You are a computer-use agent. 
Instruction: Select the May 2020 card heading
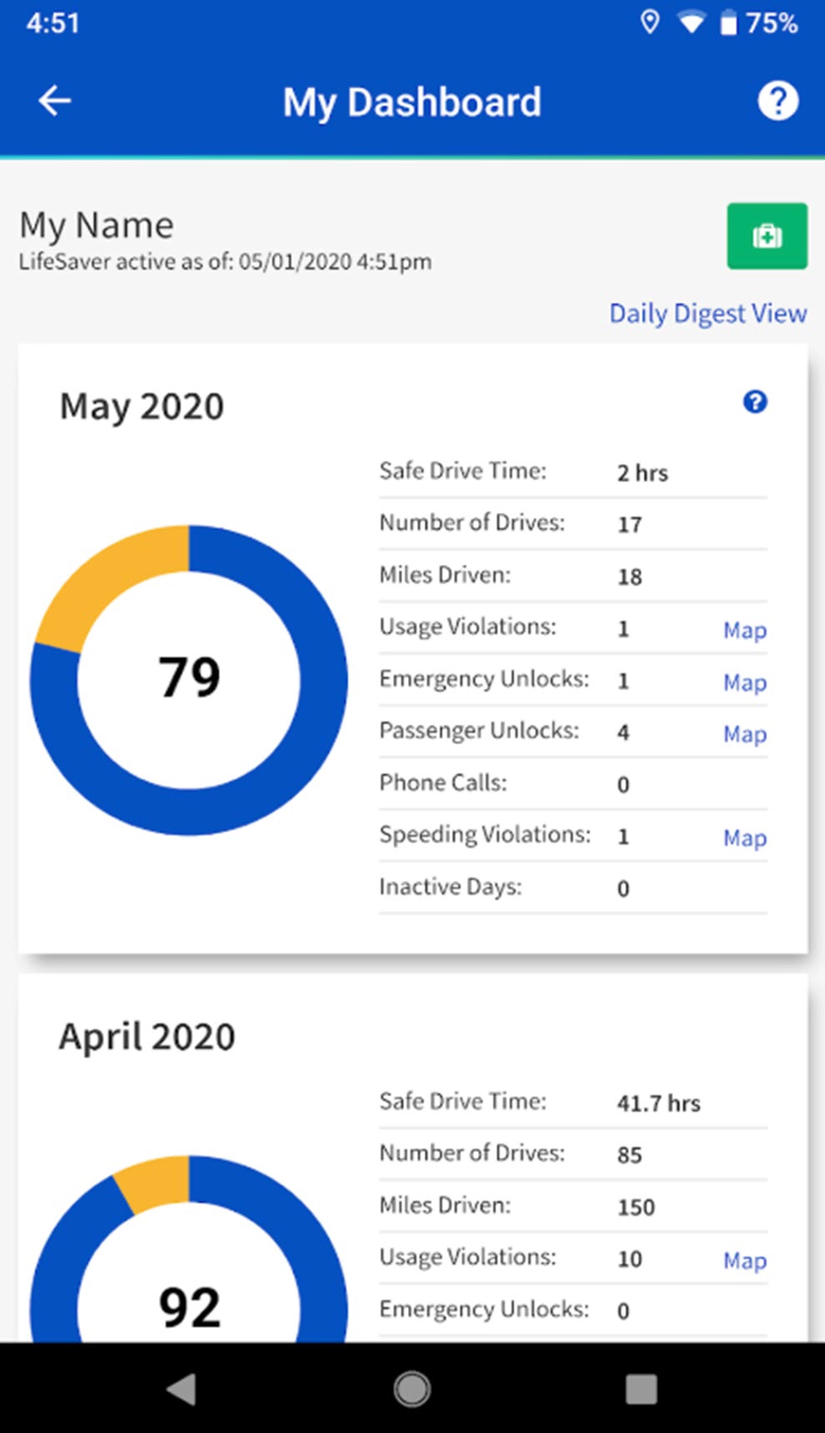click(142, 407)
